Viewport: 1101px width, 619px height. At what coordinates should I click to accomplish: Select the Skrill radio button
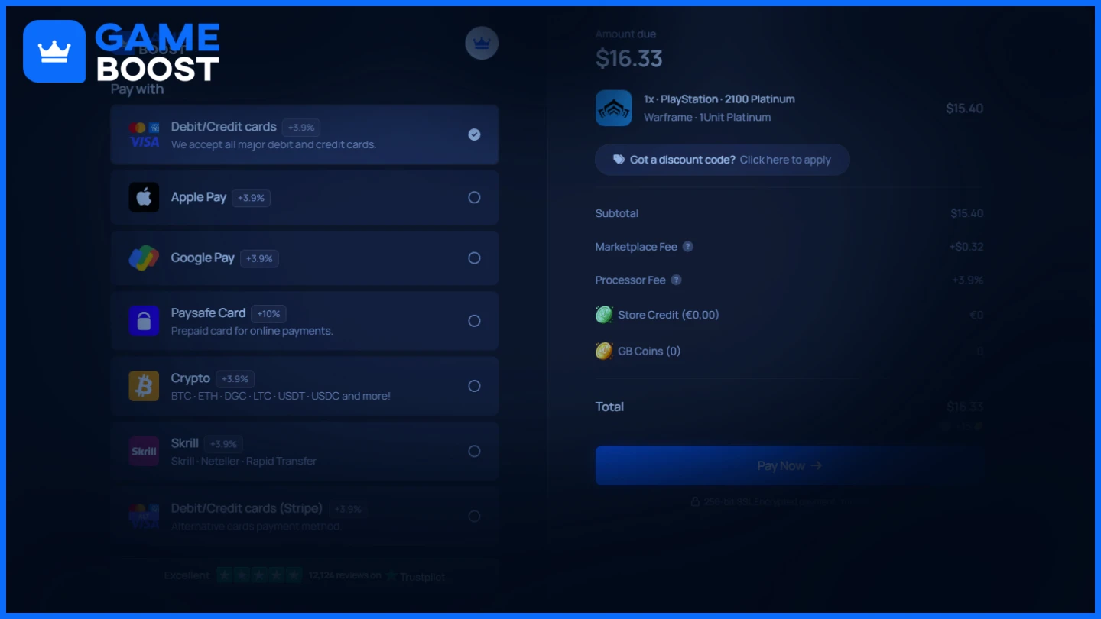474,451
